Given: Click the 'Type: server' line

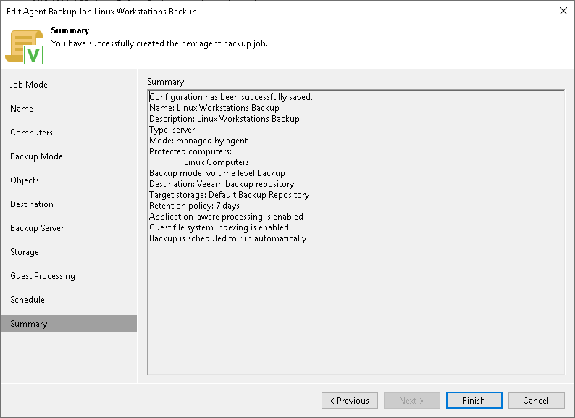Looking at the screenshot, I should point(172,130).
